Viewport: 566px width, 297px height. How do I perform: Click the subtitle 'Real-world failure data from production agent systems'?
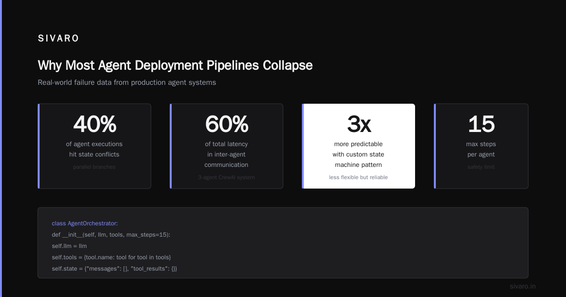[x=127, y=82]
